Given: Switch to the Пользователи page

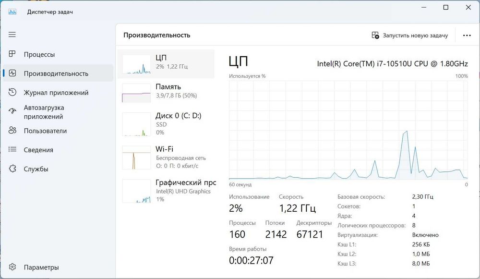Looking at the screenshot, I should 58,131.
